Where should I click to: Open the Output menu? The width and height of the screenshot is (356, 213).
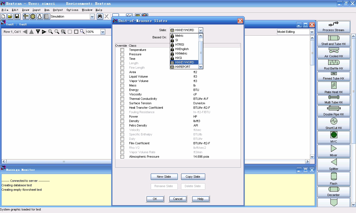(58, 10)
